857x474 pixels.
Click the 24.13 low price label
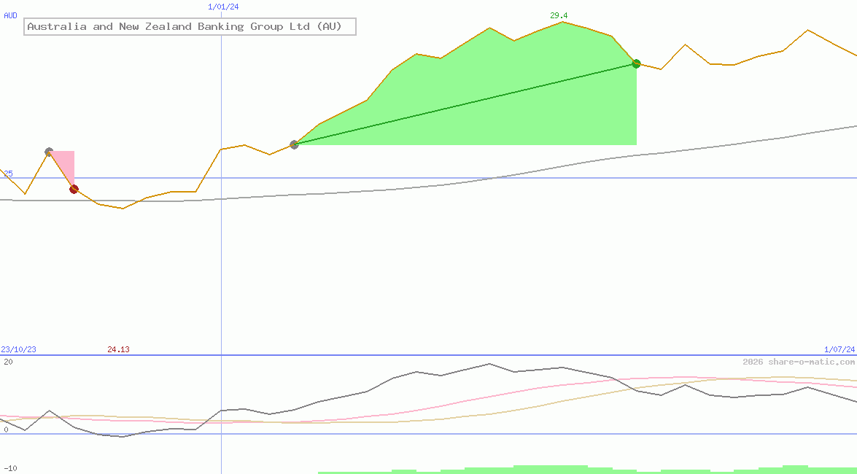pyautogui.click(x=118, y=349)
